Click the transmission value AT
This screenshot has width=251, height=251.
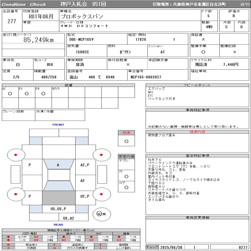(163, 52)
